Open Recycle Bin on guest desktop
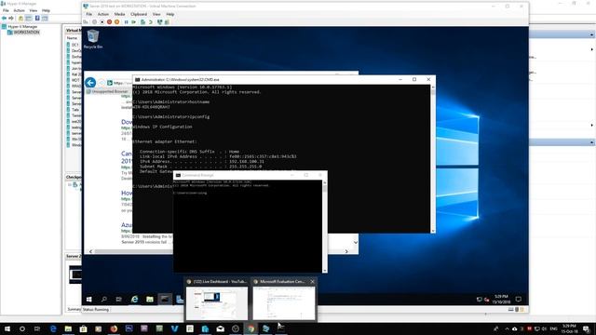 93,39
